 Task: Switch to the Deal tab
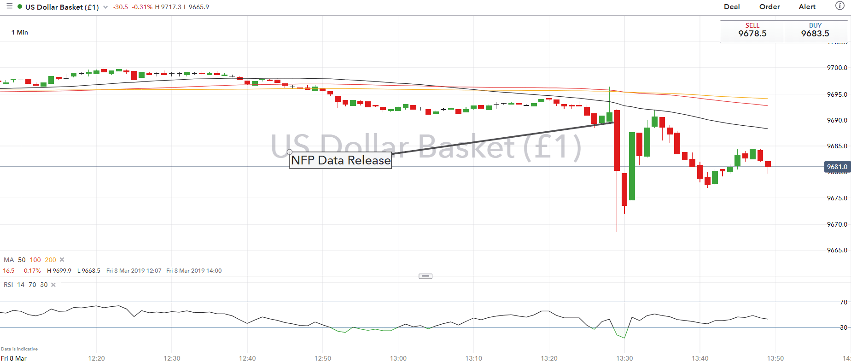732,7
